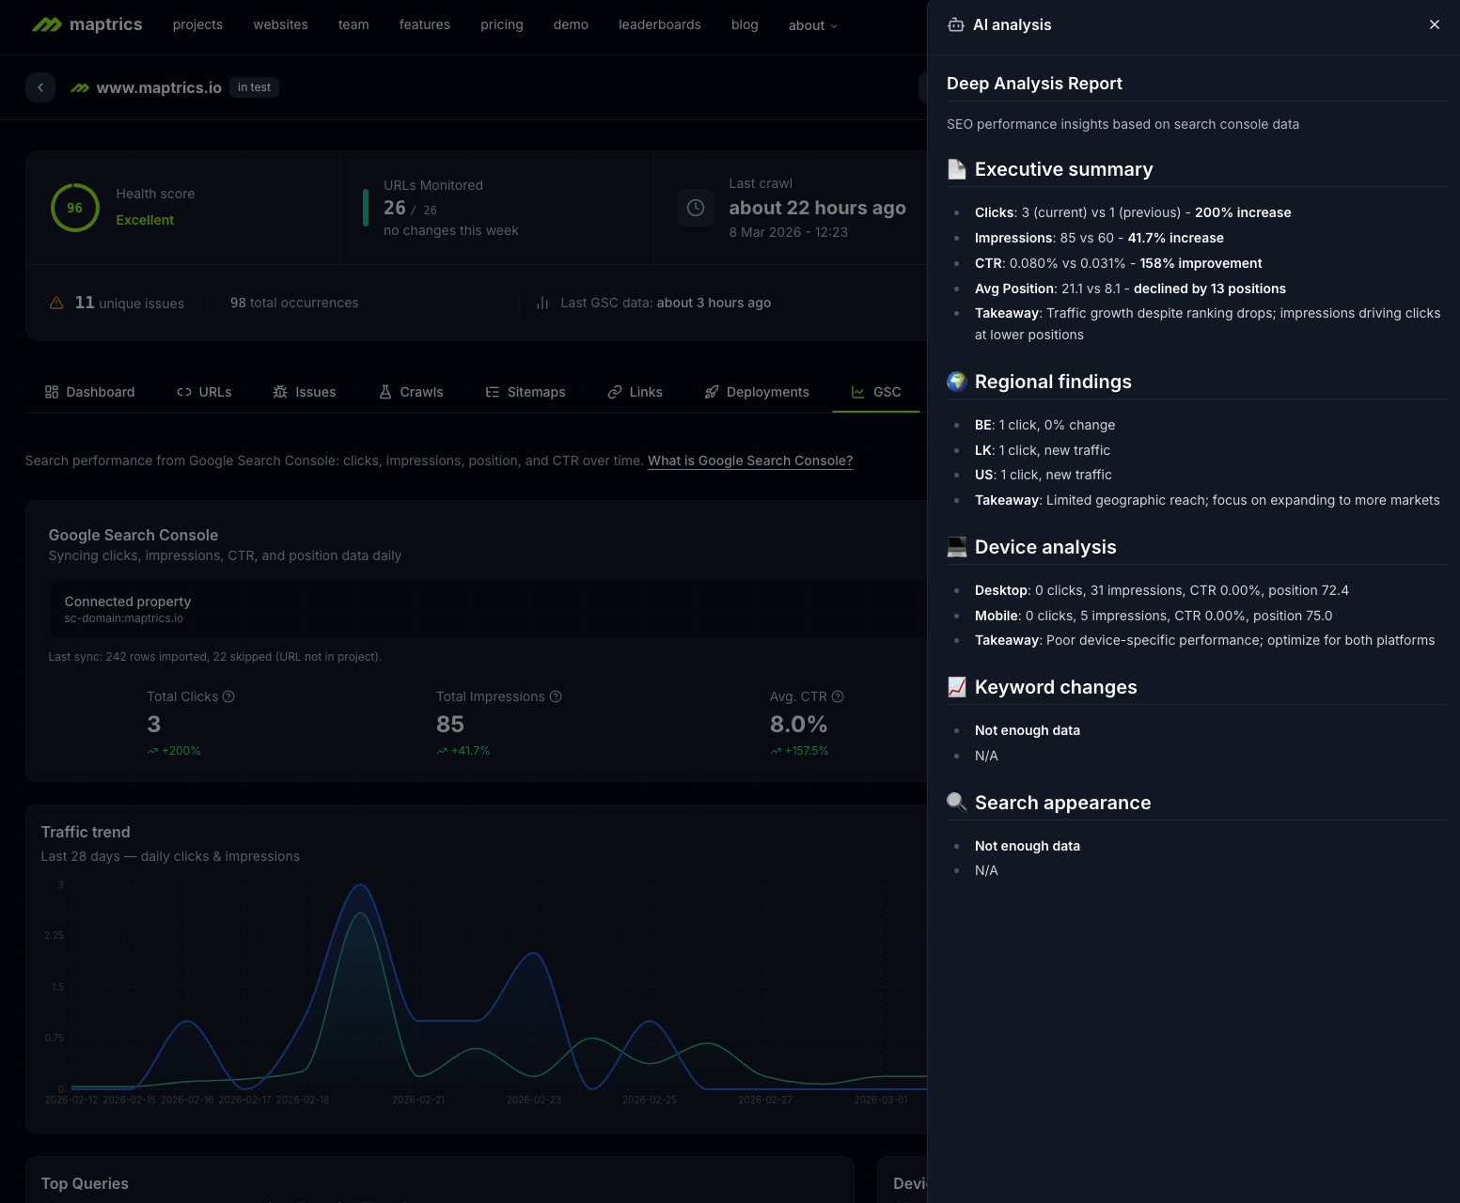Viewport: 1460px width, 1203px height.
Task: Close the AI analysis panel
Action: (x=1434, y=24)
